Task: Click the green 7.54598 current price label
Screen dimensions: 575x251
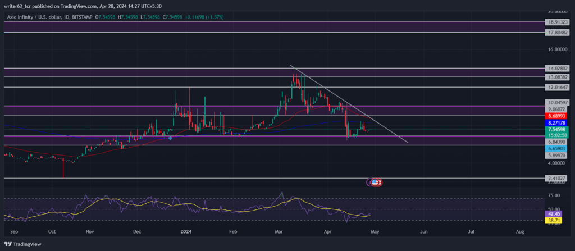Action: [556, 129]
